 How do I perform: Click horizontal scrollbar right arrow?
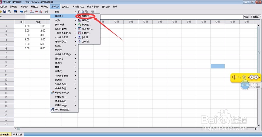click(256, 129)
